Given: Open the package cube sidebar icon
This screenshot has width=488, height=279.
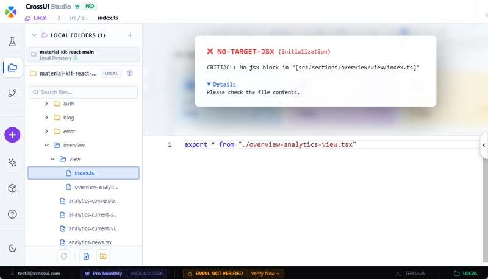Looking at the screenshot, I should click(12, 188).
